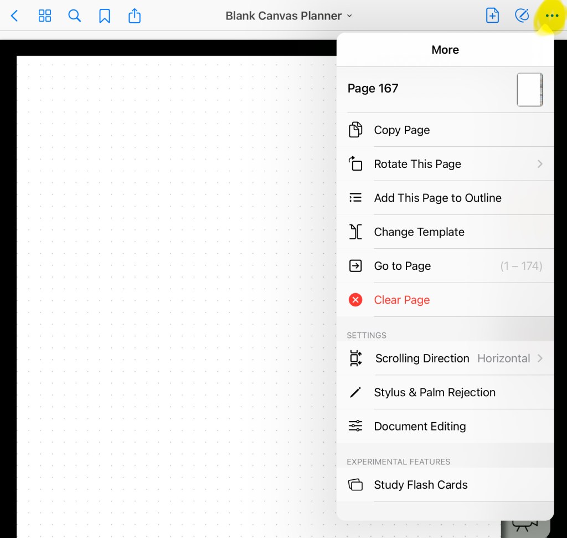The width and height of the screenshot is (567, 538).
Task: Tap the Page 167 thumbnail preview
Action: pyautogui.click(x=529, y=89)
